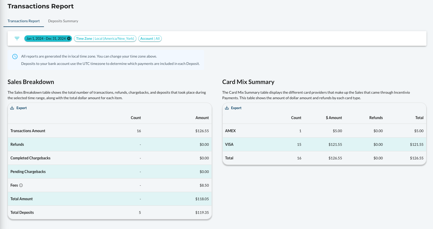This screenshot has height=229, width=433.
Task: Export the Card Mix Summary table
Action: [x=233, y=108]
